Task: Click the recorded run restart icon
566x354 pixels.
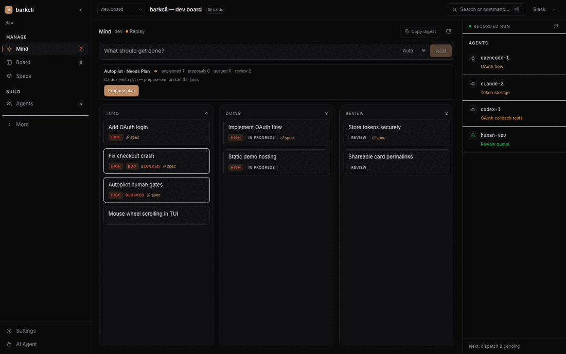Action: [556, 26]
